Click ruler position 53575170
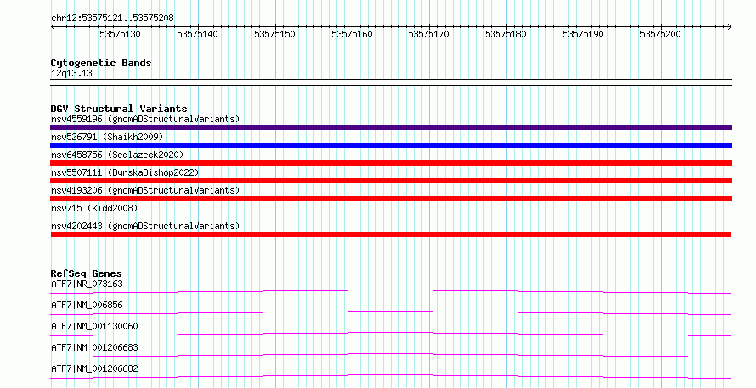The image size is (756, 388). (x=429, y=34)
